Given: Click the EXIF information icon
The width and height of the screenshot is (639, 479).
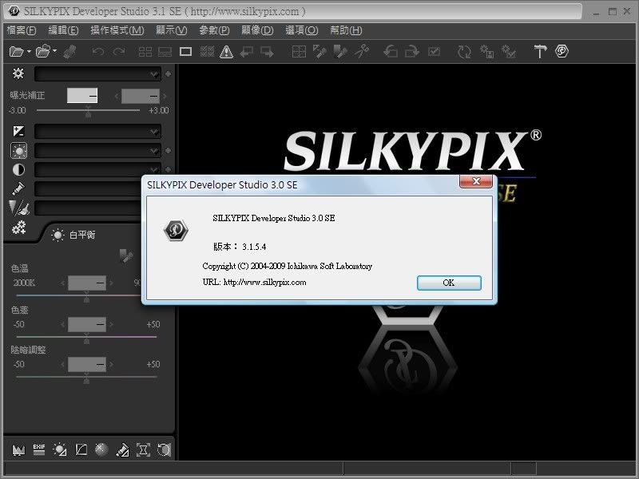Looking at the screenshot, I should coord(39,449).
